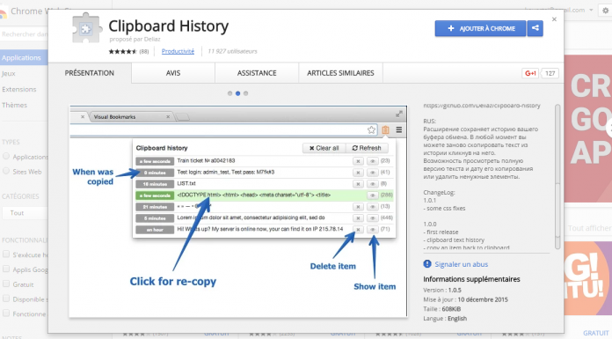
Task: Click the expand screenshot arrows icon
Action: [399, 114]
